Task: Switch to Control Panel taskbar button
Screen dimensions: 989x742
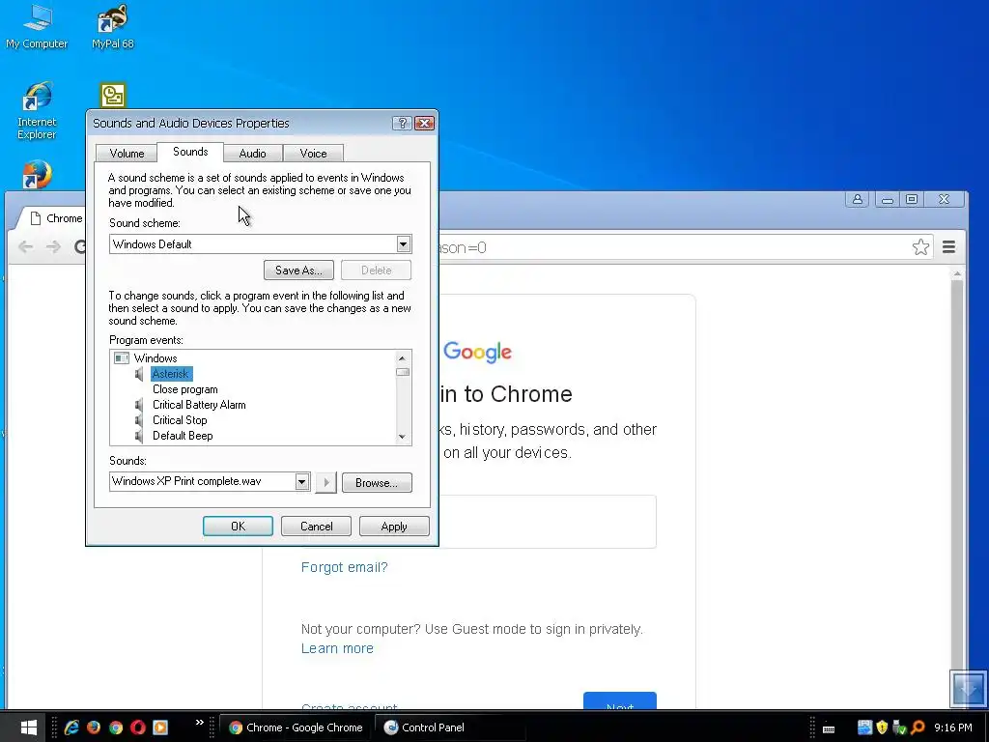Action: pos(451,728)
